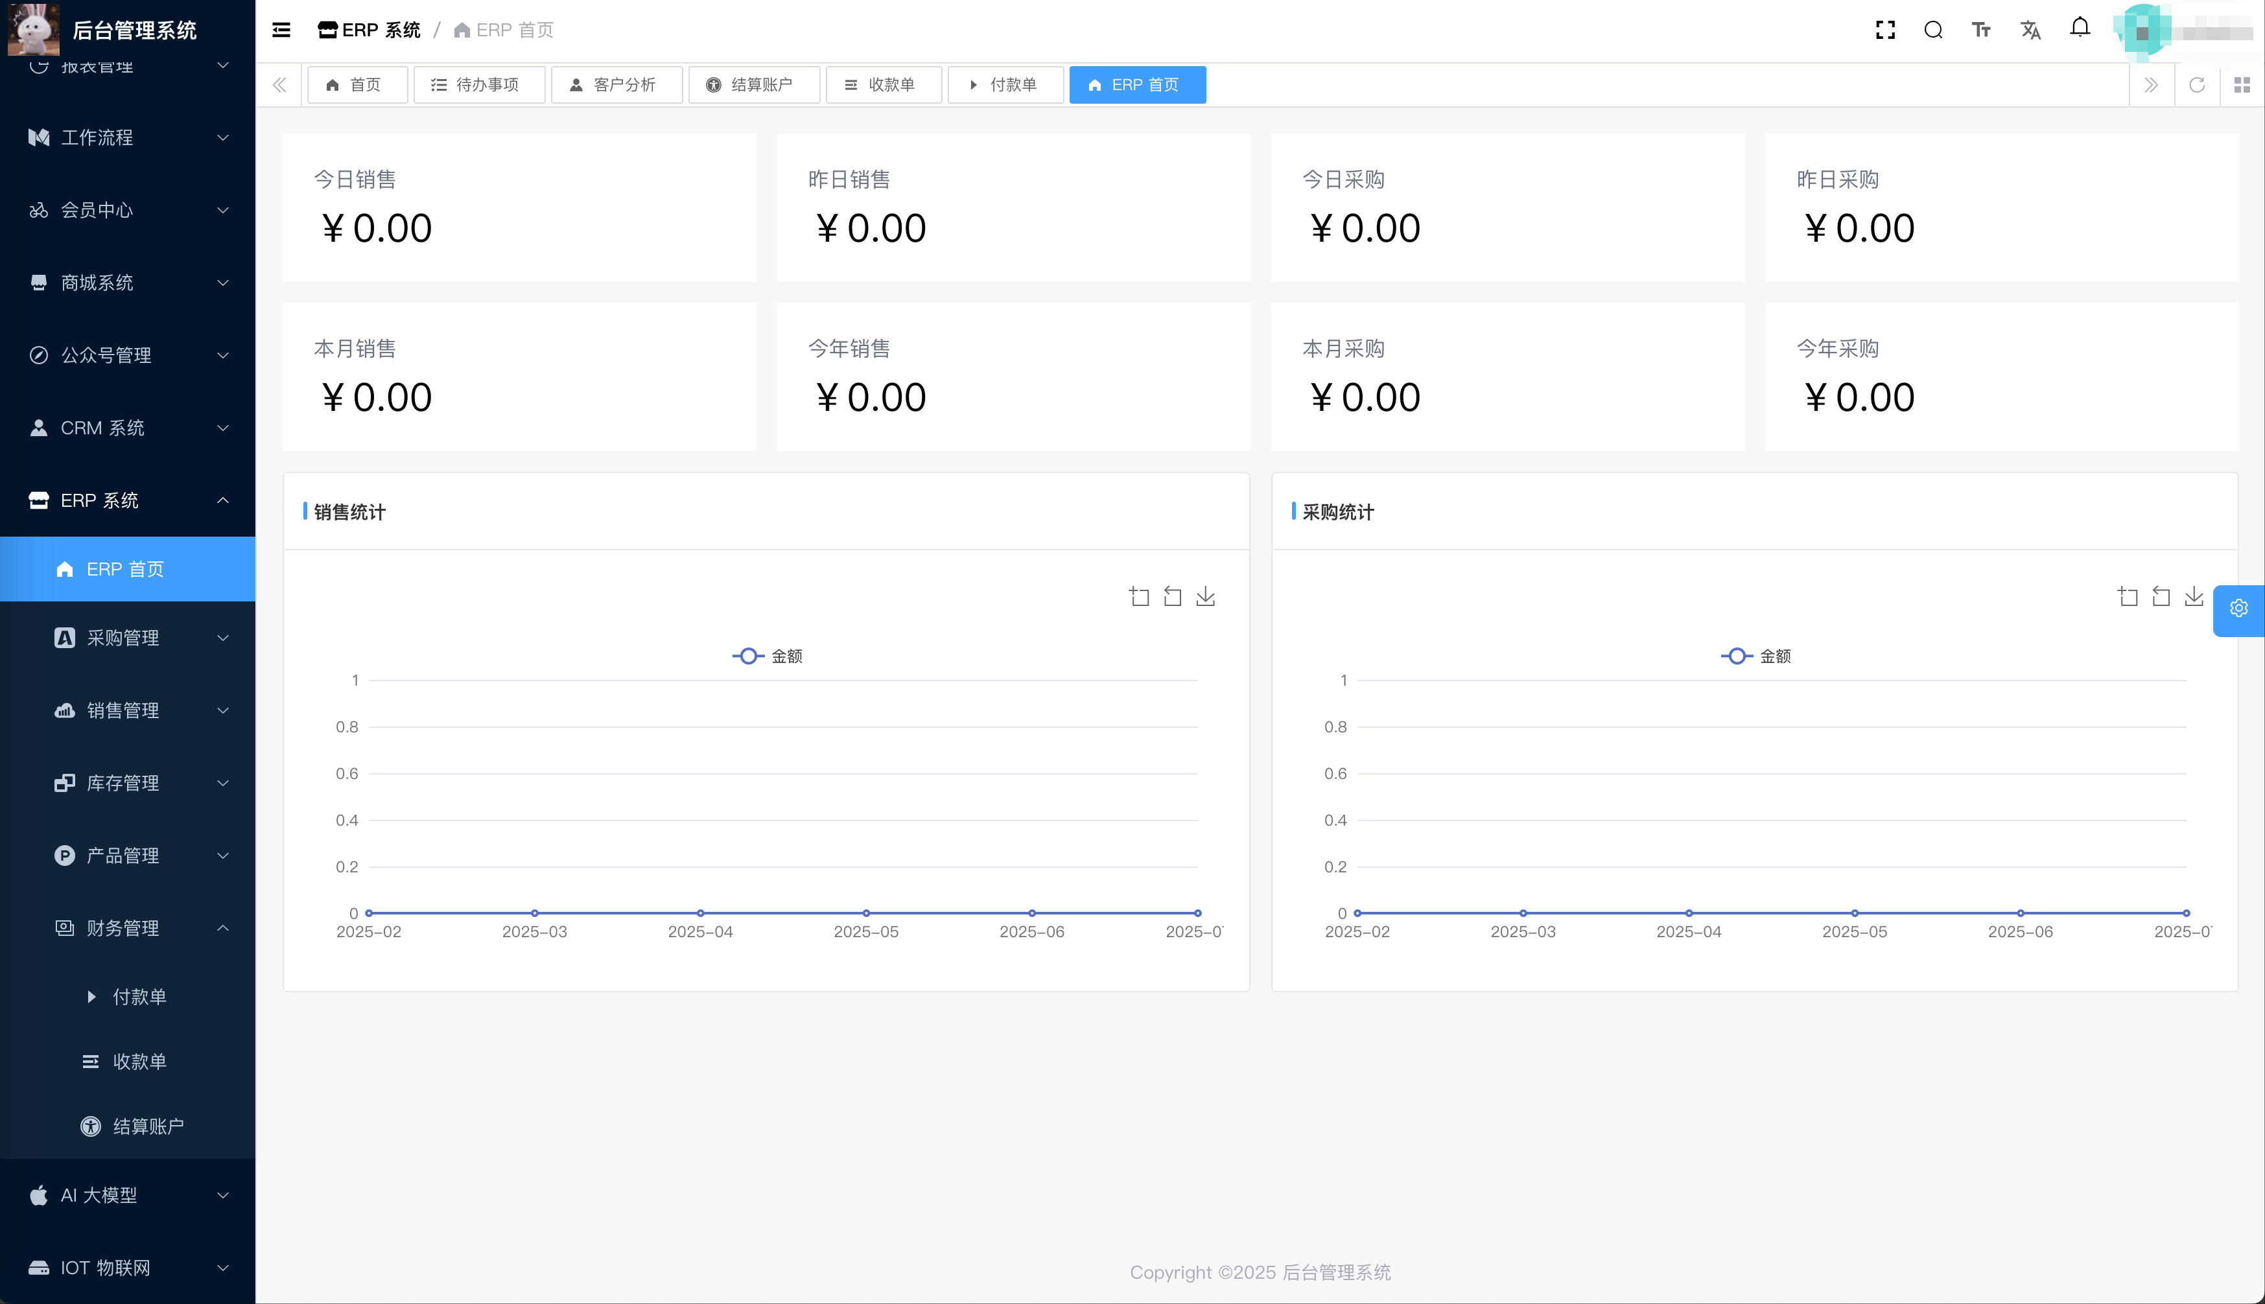
Task: Click the fullscreen icon in header
Action: click(x=1885, y=30)
